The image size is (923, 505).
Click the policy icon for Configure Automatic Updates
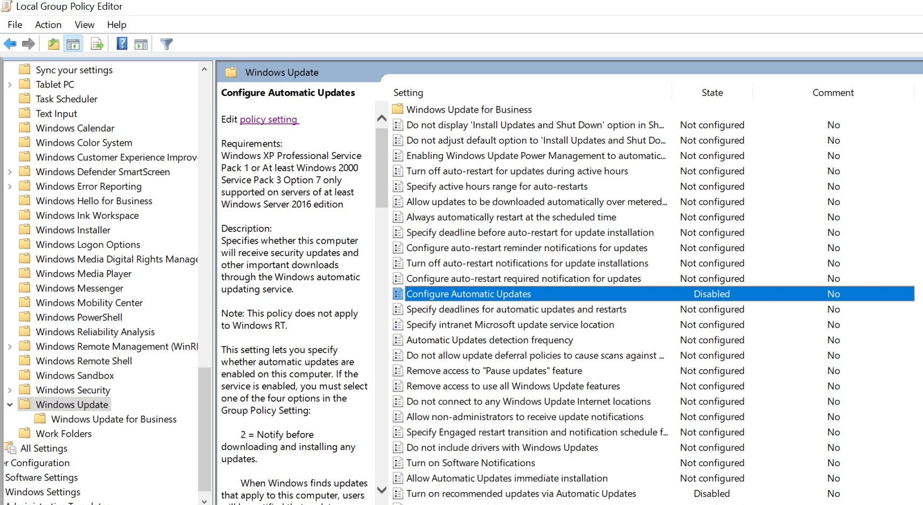[x=398, y=294]
